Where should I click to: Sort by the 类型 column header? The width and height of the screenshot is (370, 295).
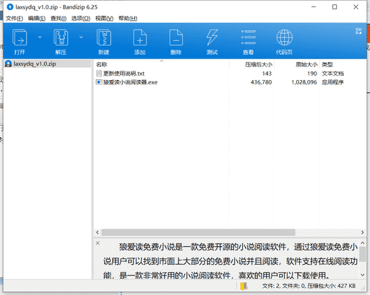click(327, 64)
